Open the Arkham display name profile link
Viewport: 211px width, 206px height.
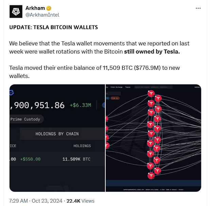(35, 8)
